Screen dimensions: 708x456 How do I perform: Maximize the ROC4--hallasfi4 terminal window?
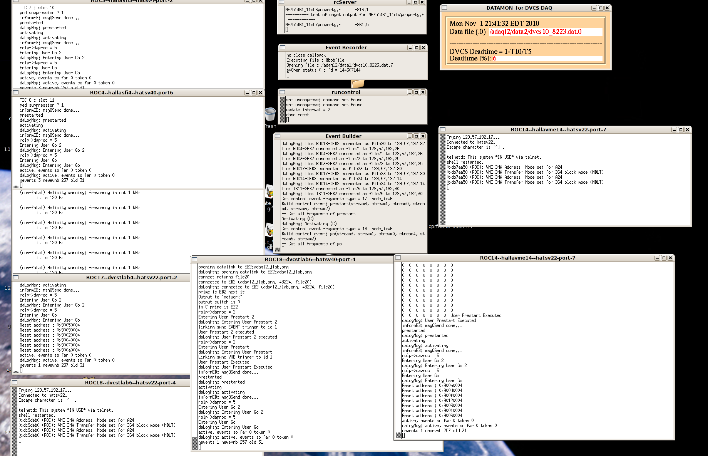(254, 92)
